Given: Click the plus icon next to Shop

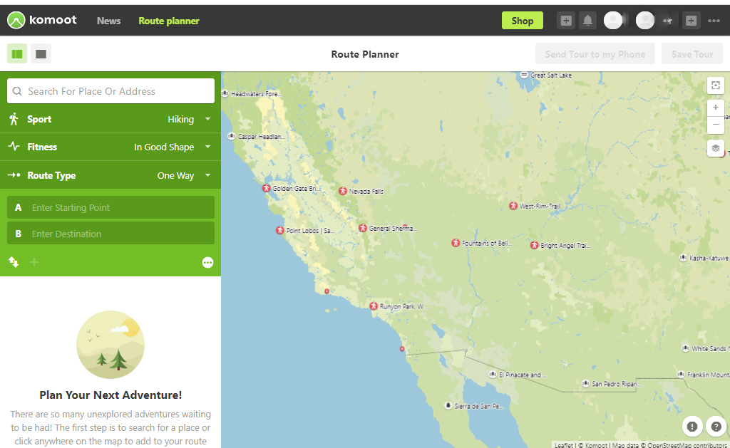Looking at the screenshot, I should pos(565,21).
